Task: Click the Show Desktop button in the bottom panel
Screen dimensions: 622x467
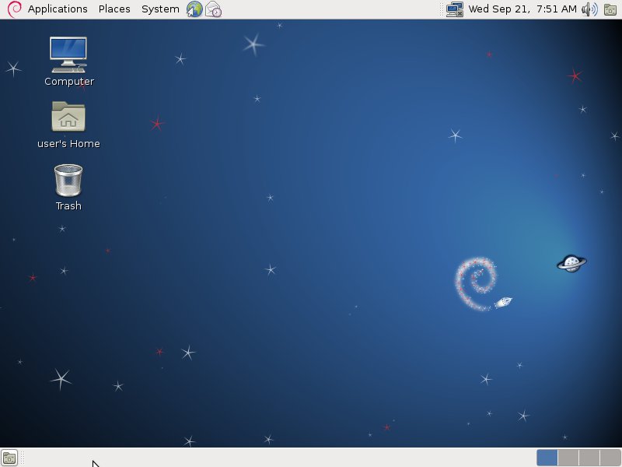Action: [9, 458]
